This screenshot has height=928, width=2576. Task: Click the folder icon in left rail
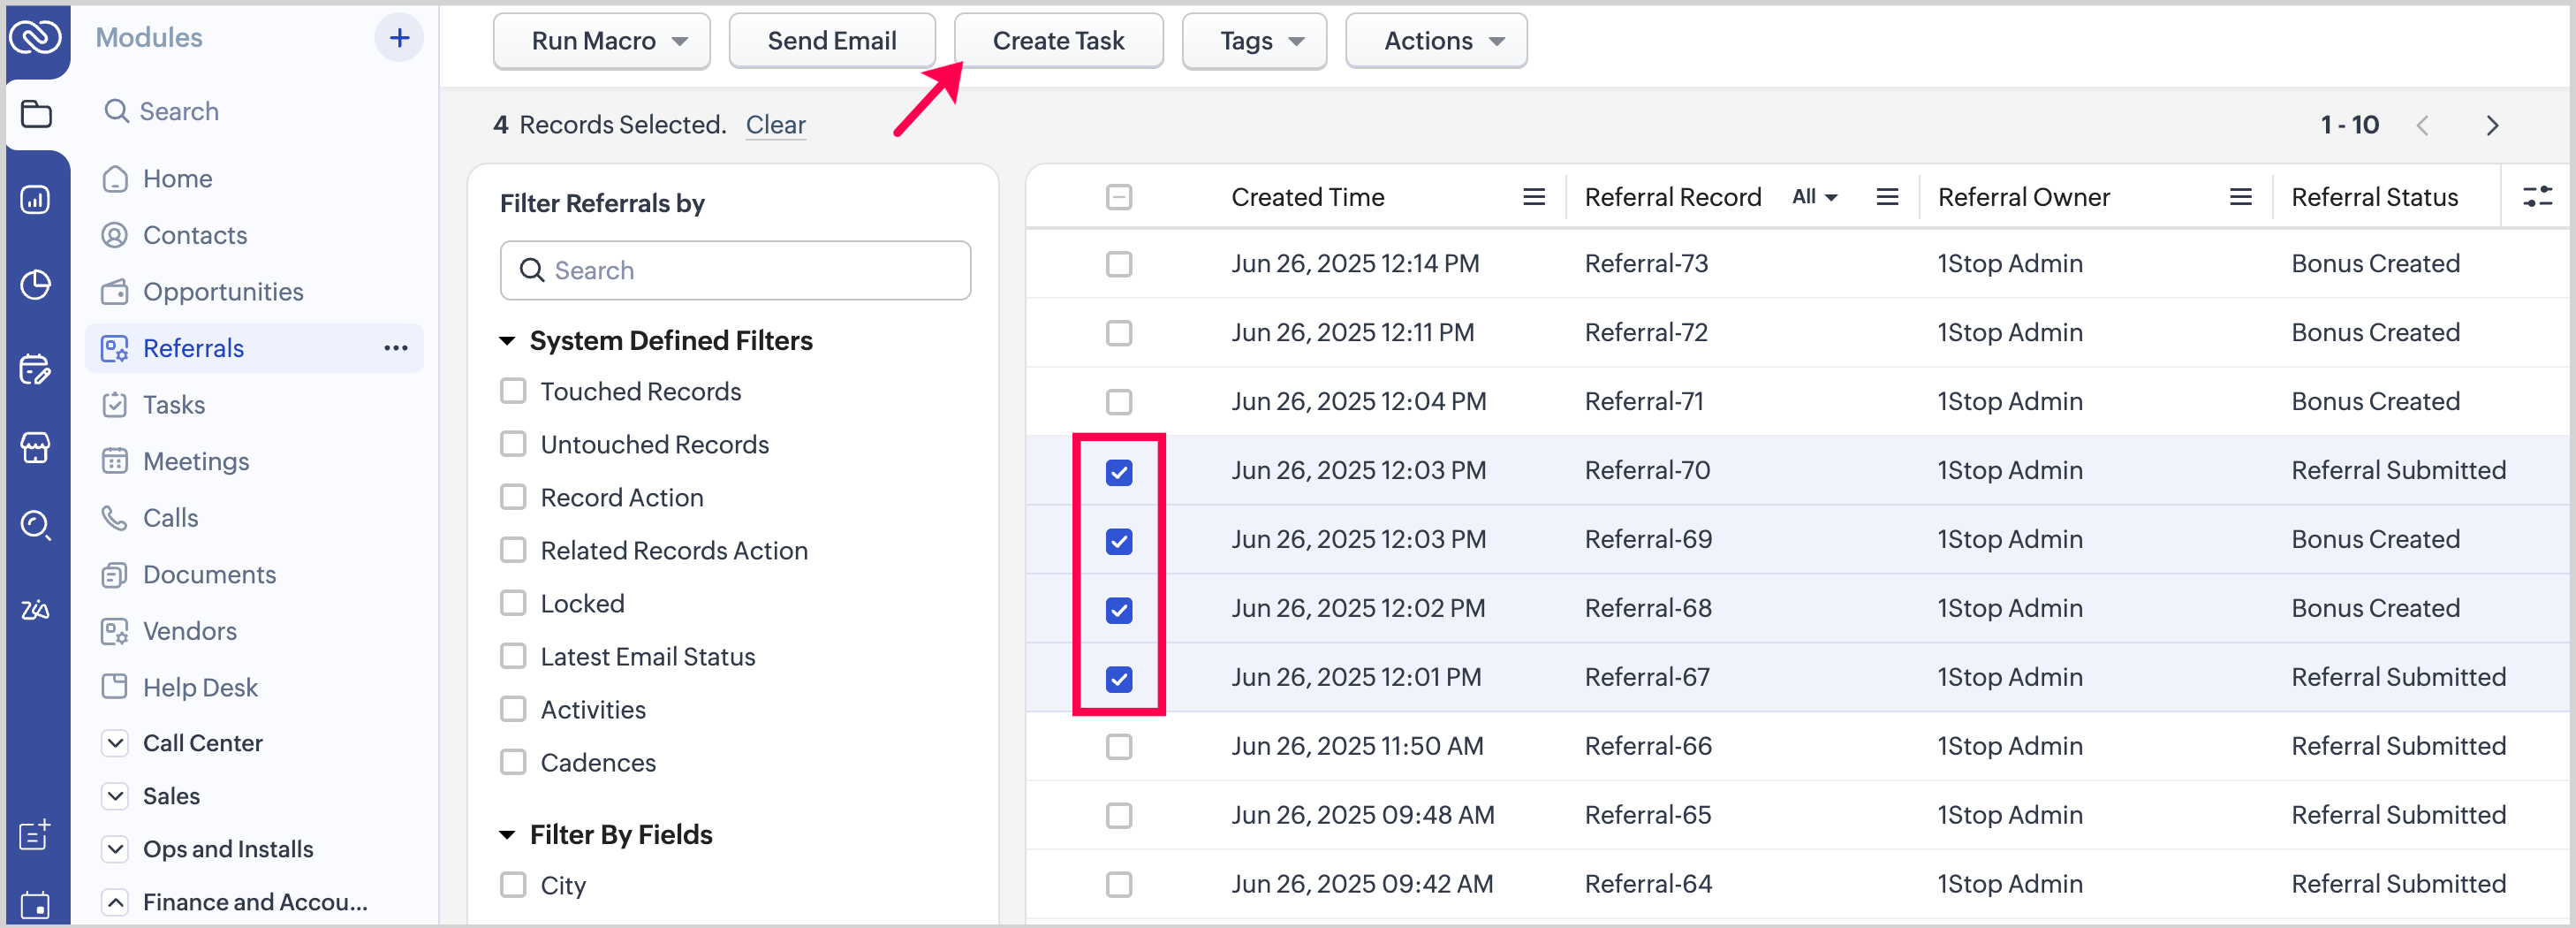tap(36, 114)
